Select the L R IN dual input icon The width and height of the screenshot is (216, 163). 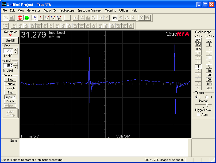pyautogui.click(x=47, y=18)
